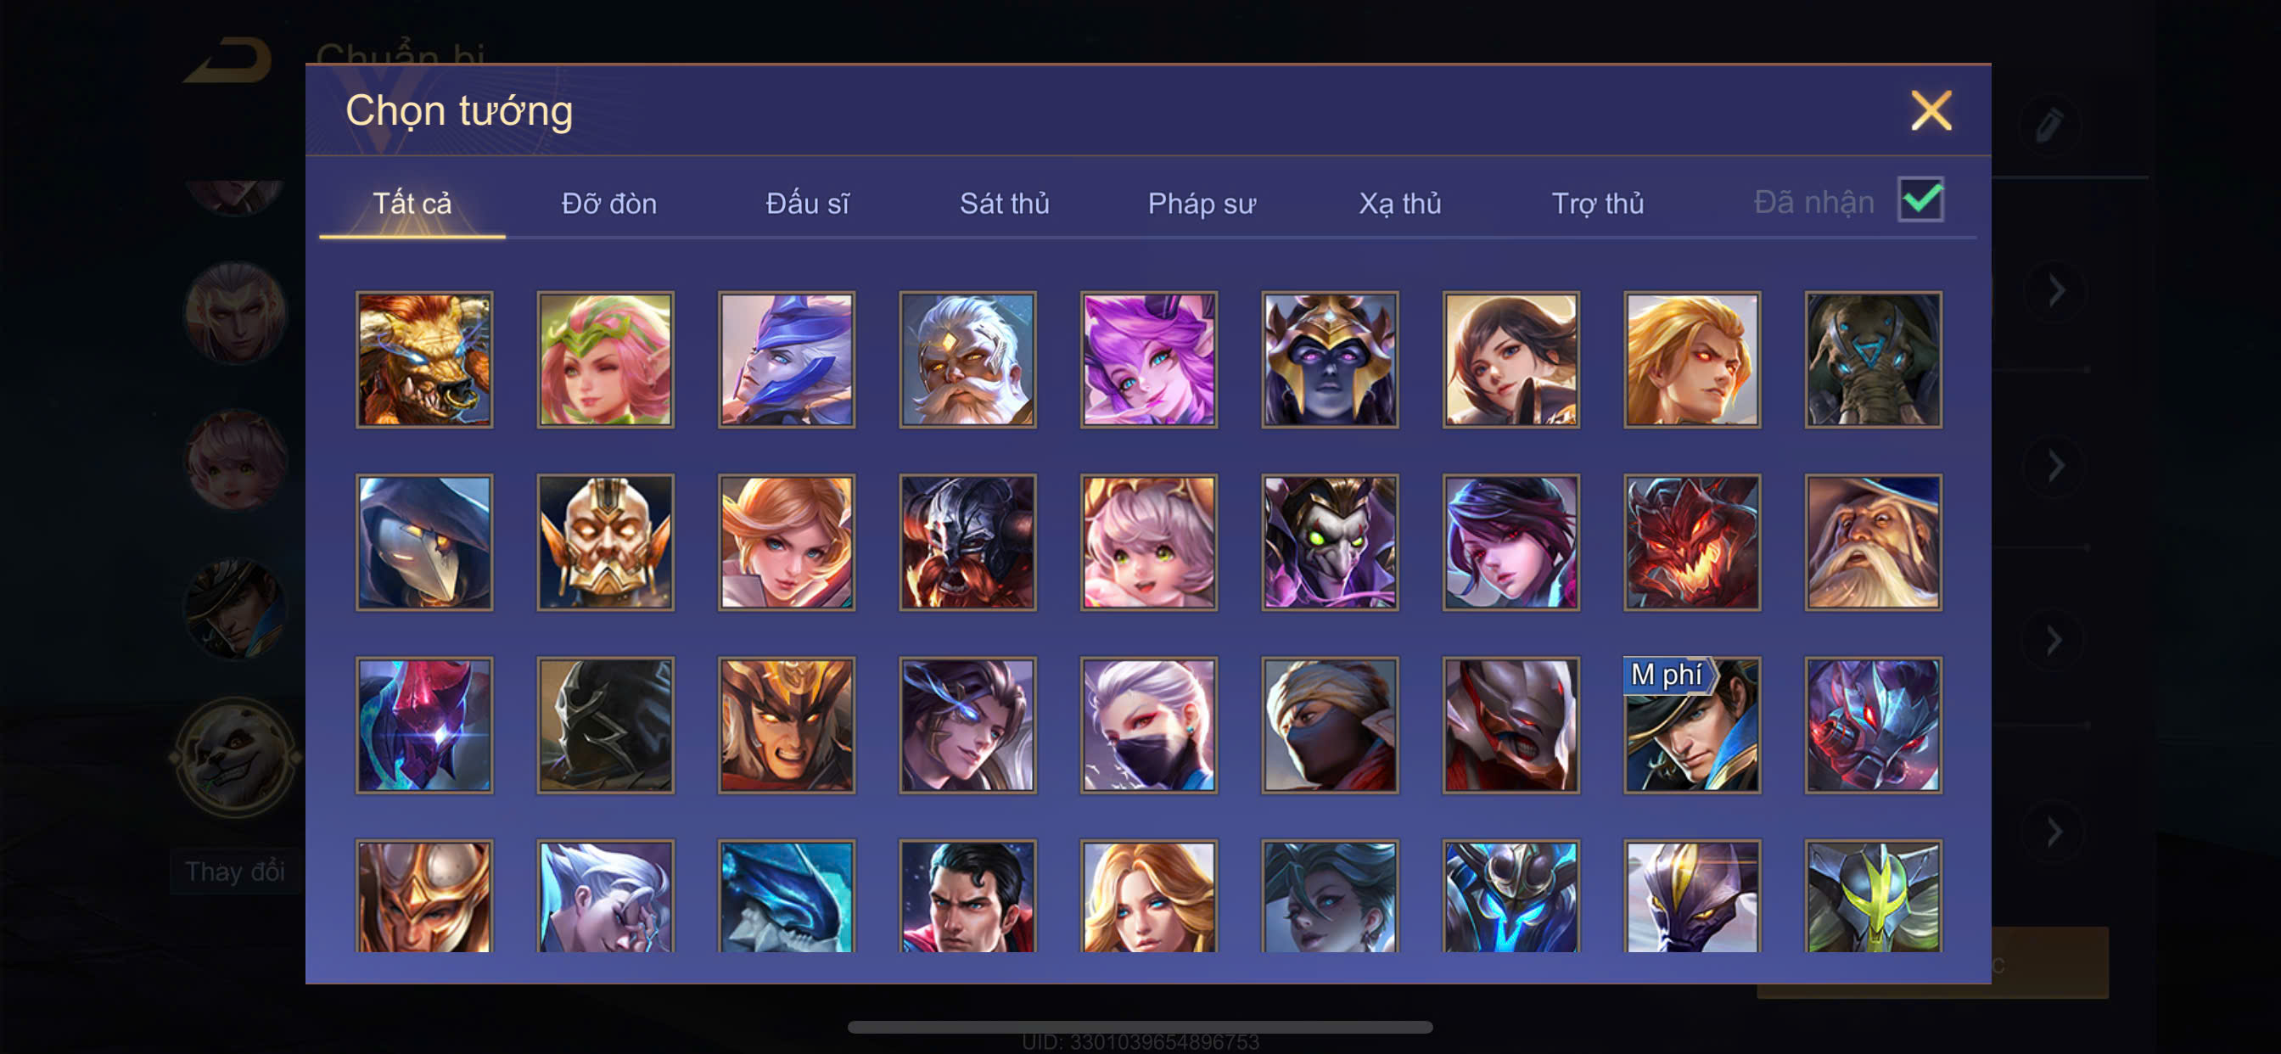Filter heroes by Xạ thủ
Image resolution: width=2281 pixels, height=1054 pixels.
(x=1399, y=204)
